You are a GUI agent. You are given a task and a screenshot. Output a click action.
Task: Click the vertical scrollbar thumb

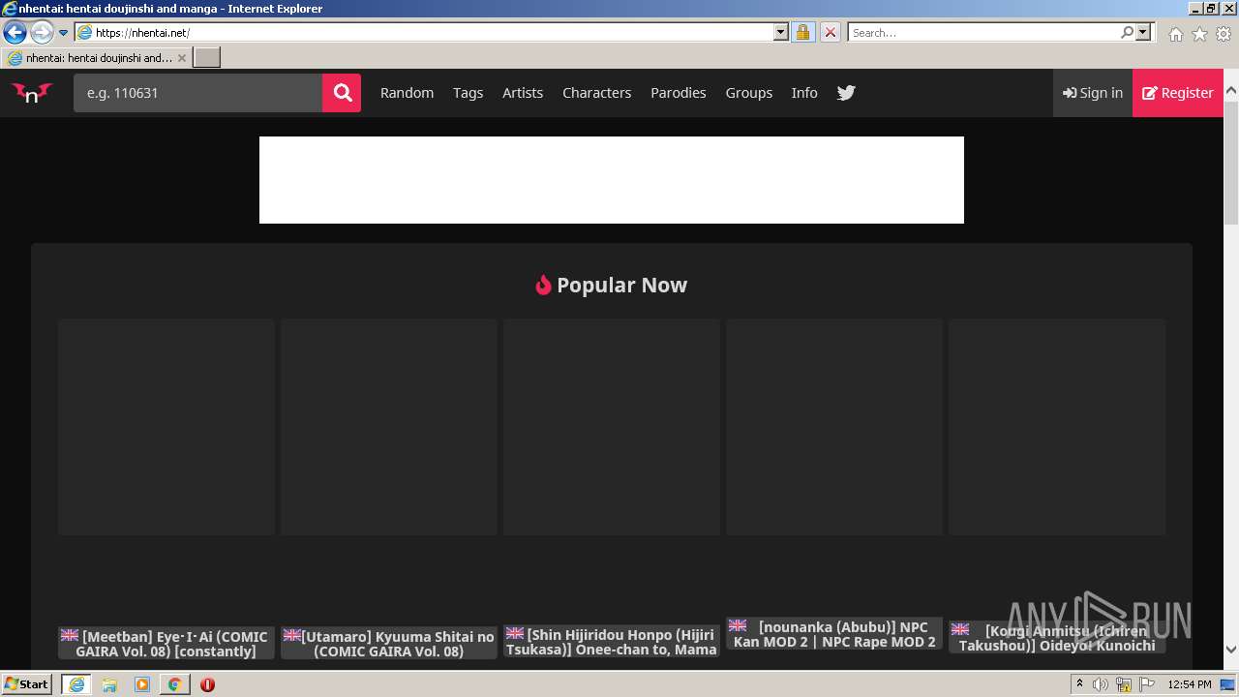coord(1231,163)
